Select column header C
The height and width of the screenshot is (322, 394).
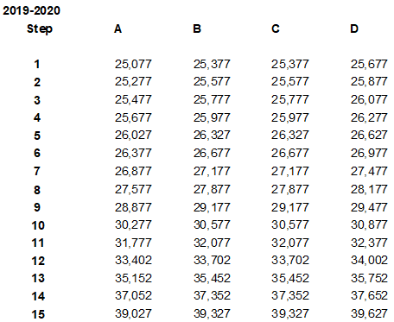click(x=276, y=28)
